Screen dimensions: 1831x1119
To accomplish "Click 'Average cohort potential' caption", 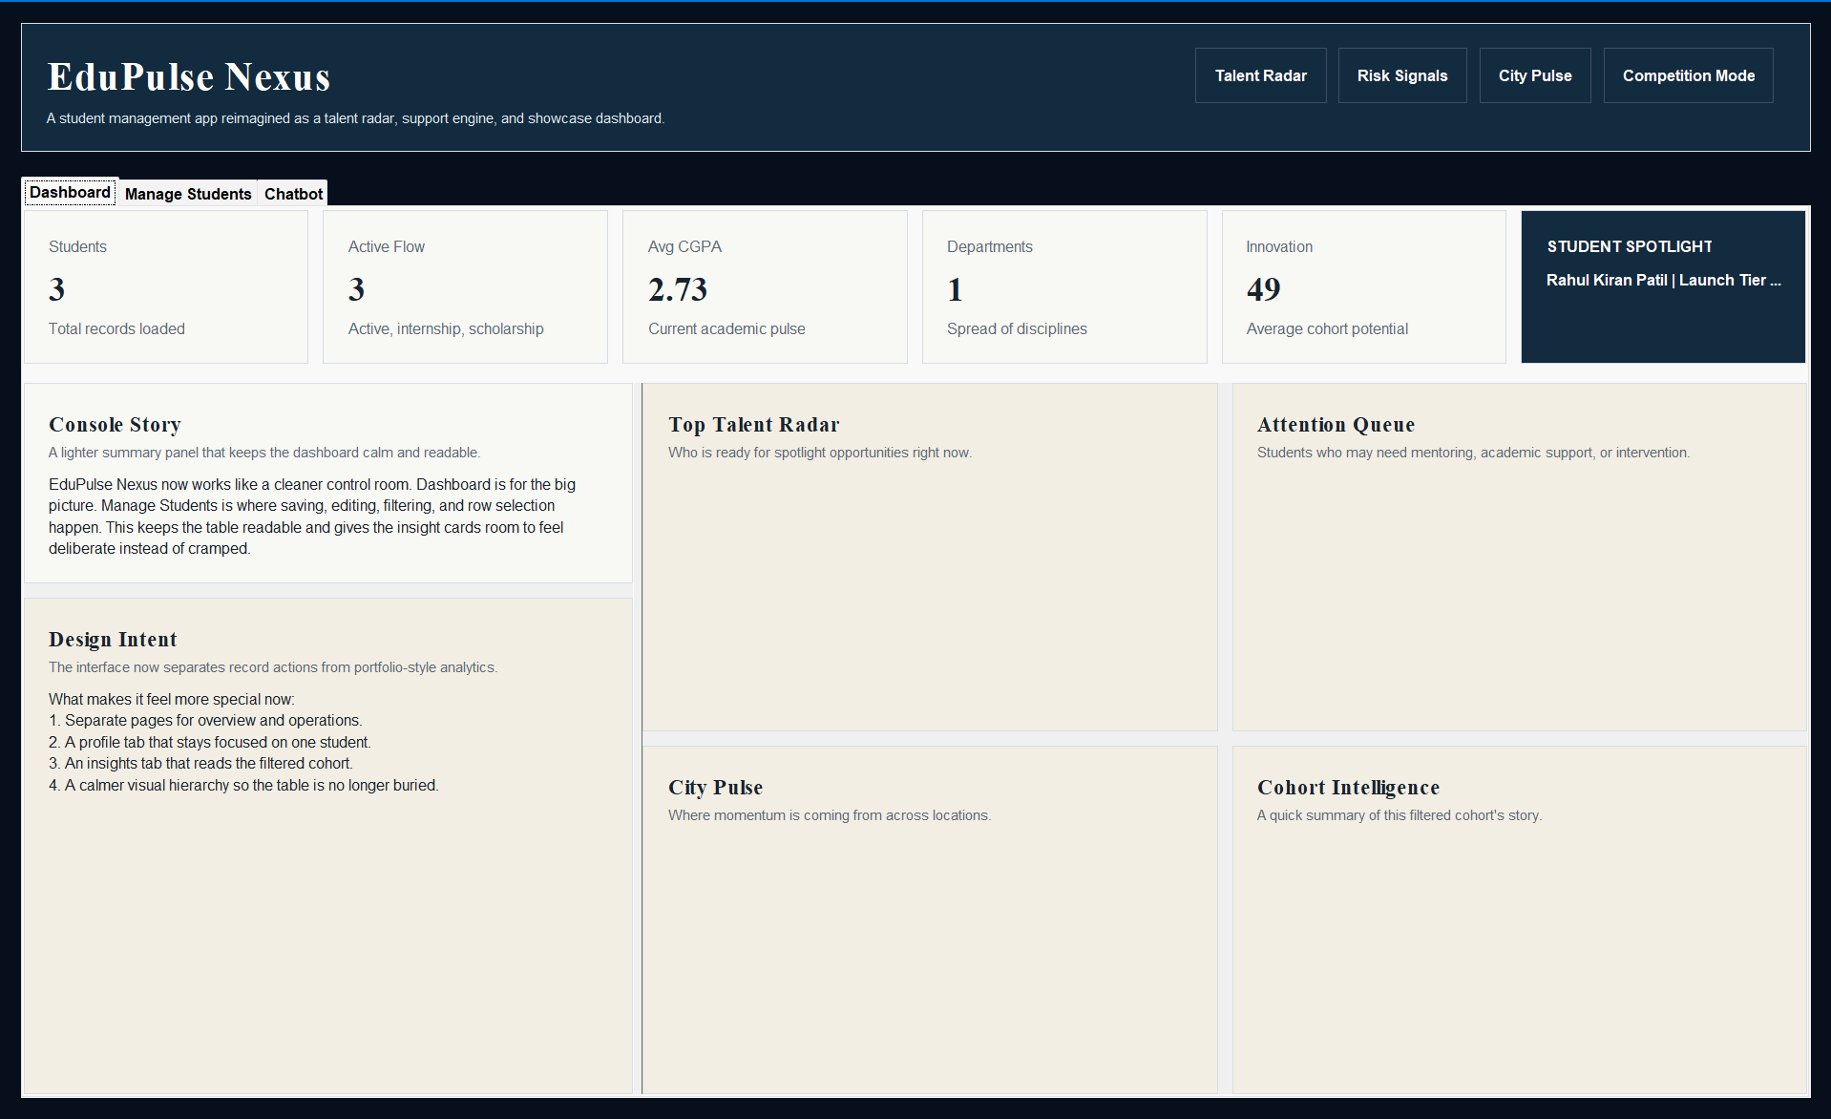I will click(1327, 328).
